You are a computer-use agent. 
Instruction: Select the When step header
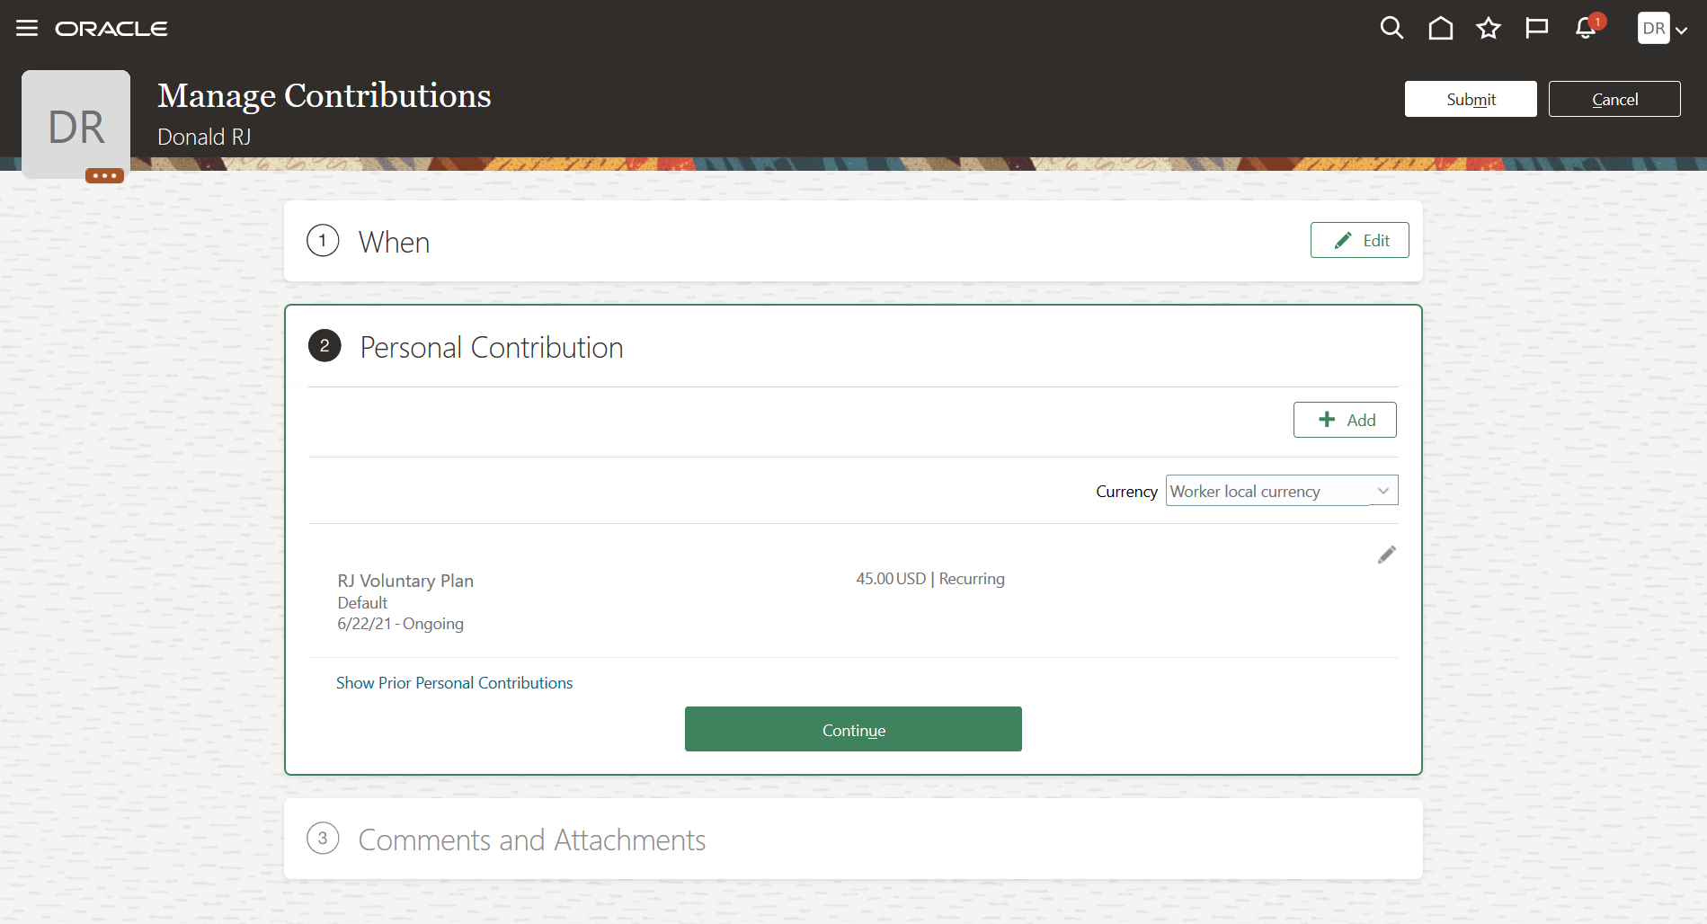point(394,242)
